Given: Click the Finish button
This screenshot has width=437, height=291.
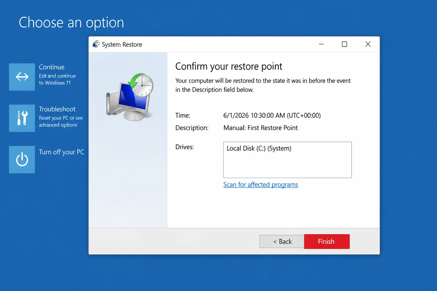Looking at the screenshot, I should (327, 242).
